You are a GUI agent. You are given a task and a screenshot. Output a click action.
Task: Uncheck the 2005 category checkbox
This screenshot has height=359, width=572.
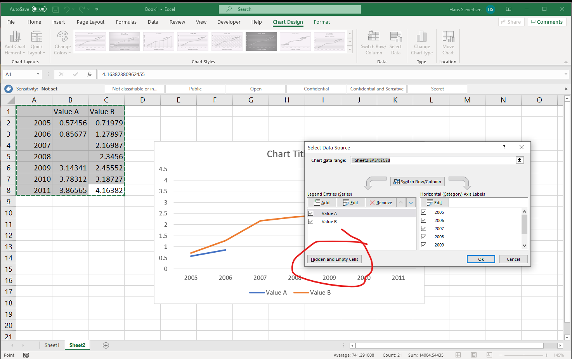[424, 212]
